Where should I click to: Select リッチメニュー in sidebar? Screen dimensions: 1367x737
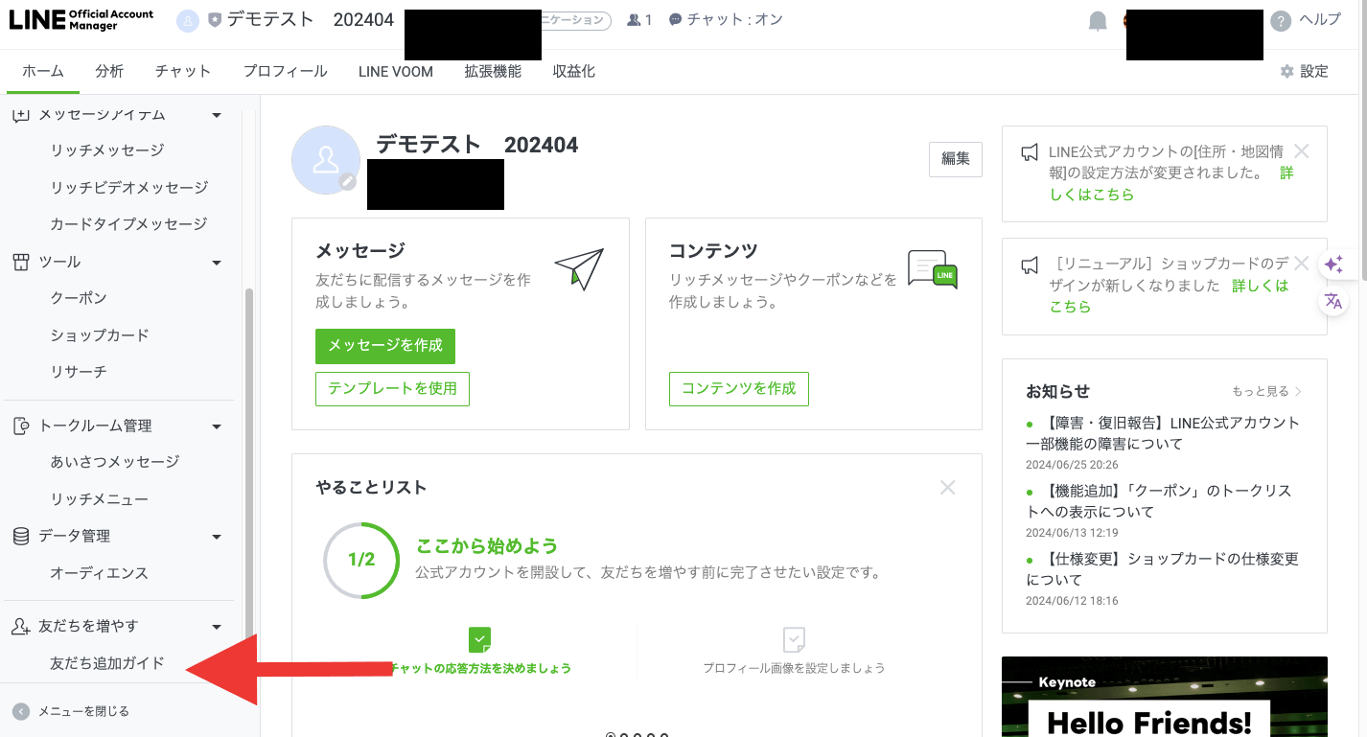(x=100, y=500)
